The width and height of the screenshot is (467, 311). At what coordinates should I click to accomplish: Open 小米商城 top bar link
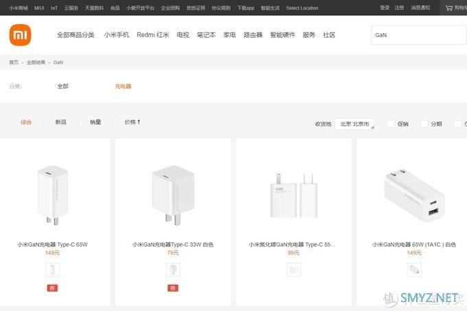pyautogui.click(x=19, y=8)
